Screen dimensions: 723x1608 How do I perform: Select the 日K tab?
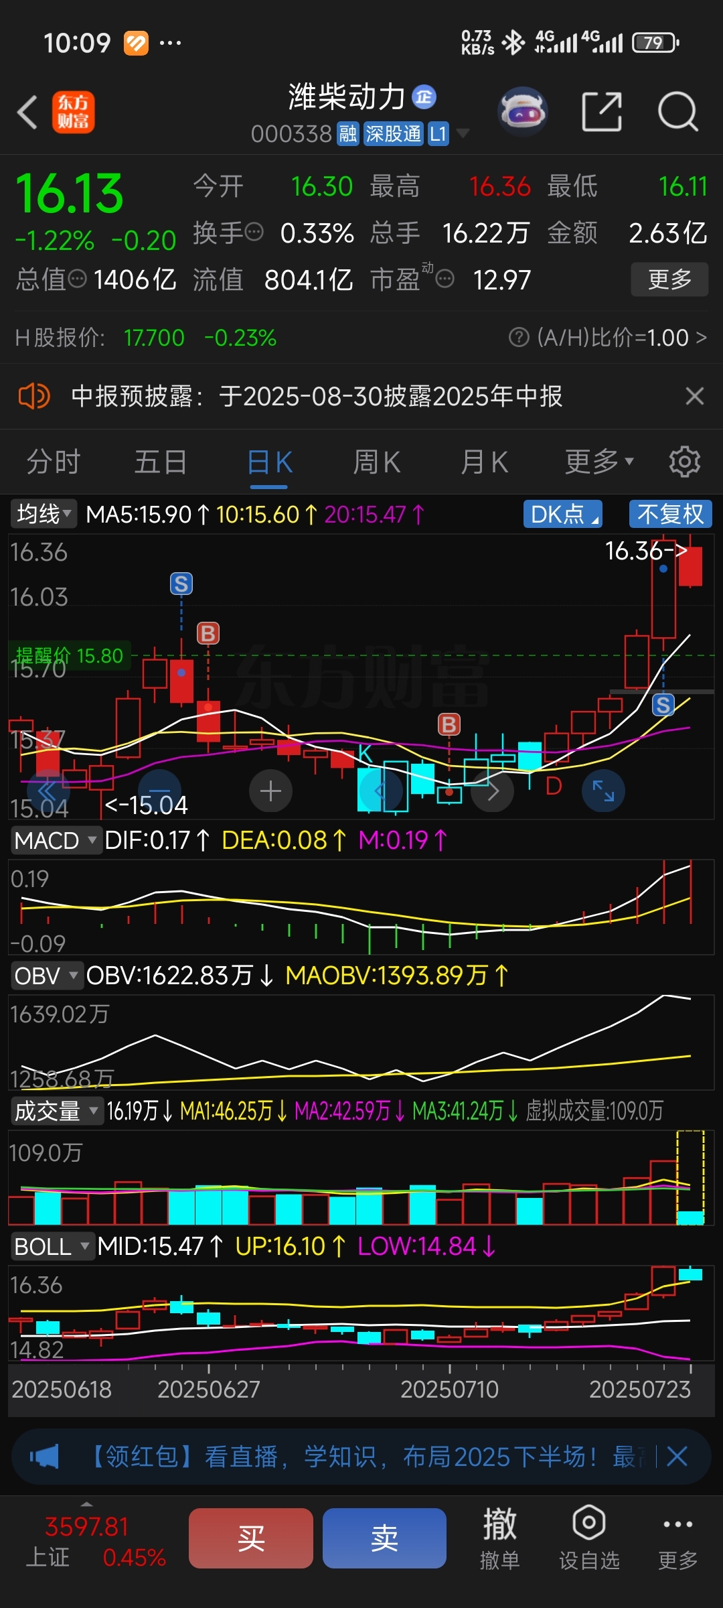[x=269, y=462]
